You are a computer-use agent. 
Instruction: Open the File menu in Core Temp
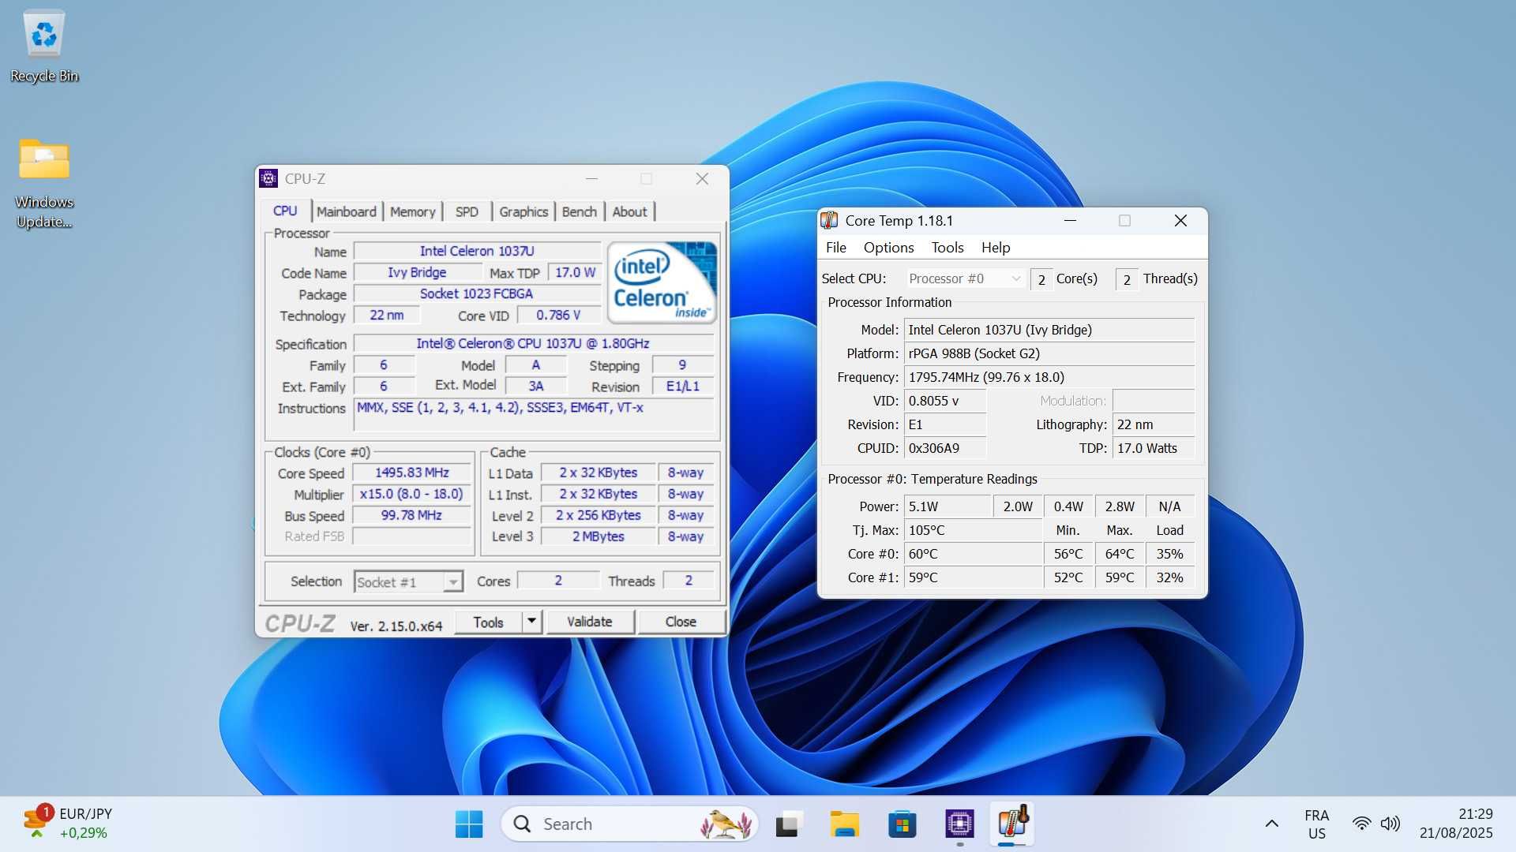click(836, 248)
